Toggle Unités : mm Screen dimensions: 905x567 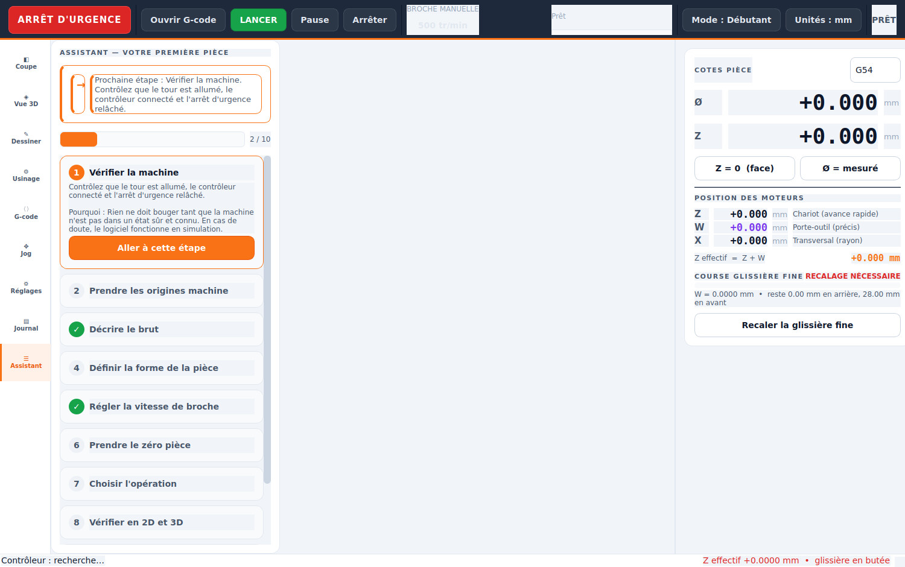tap(824, 20)
